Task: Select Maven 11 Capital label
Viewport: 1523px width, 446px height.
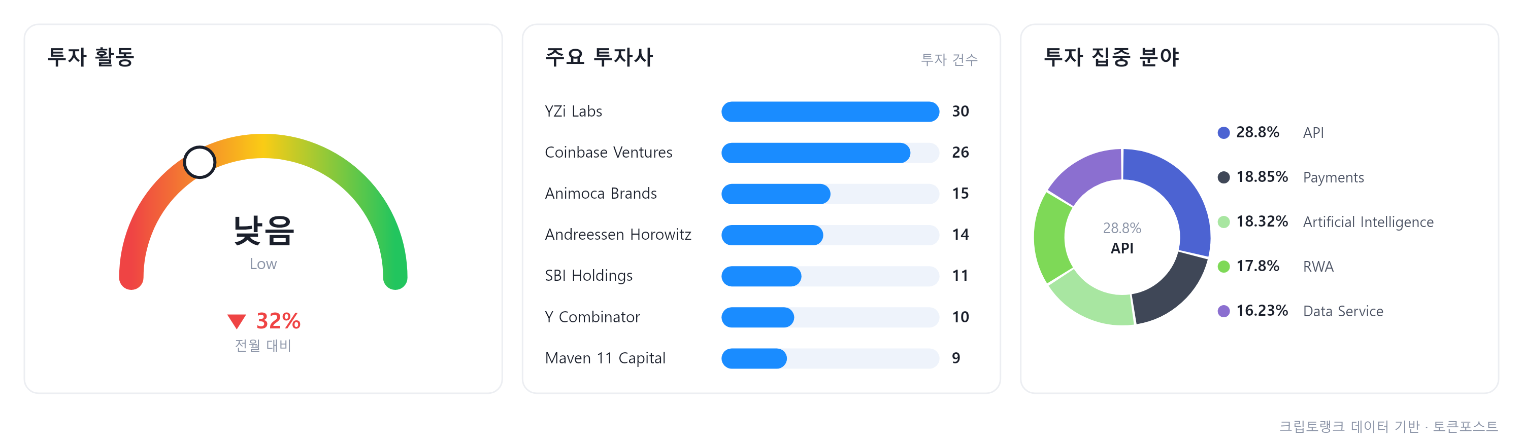Action: click(x=605, y=358)
